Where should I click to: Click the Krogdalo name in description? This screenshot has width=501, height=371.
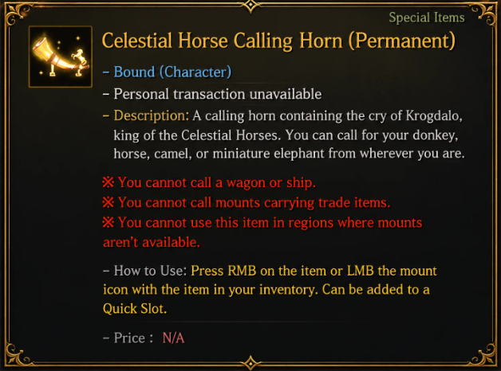pyautogui.click(x=434, y=115)
